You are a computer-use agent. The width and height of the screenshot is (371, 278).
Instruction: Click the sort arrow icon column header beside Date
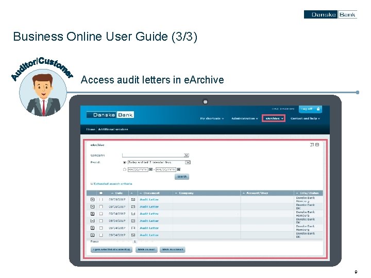click(132, 193)
